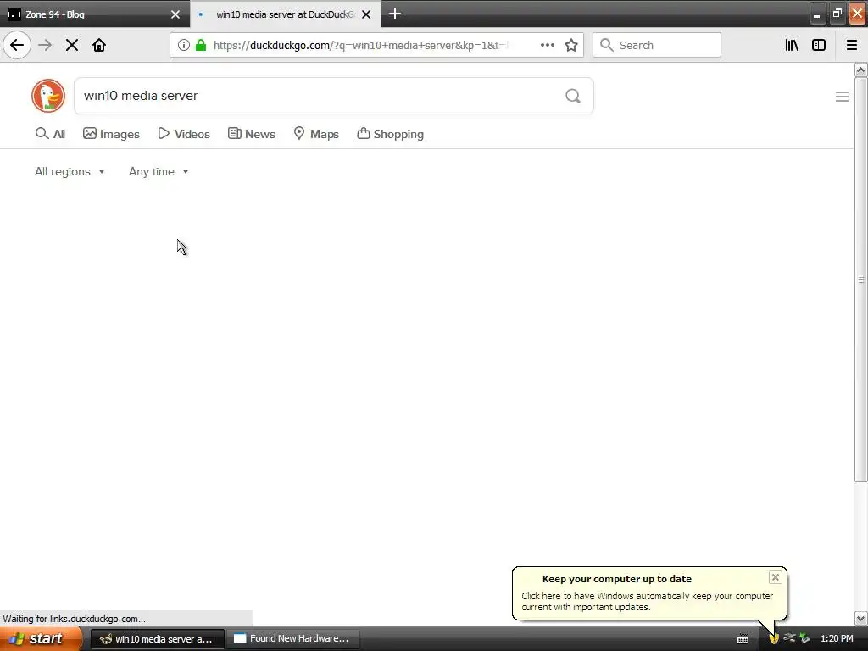868x651 pixels.
Task: Click the network connection tray icon
Action: pos(789,638)
